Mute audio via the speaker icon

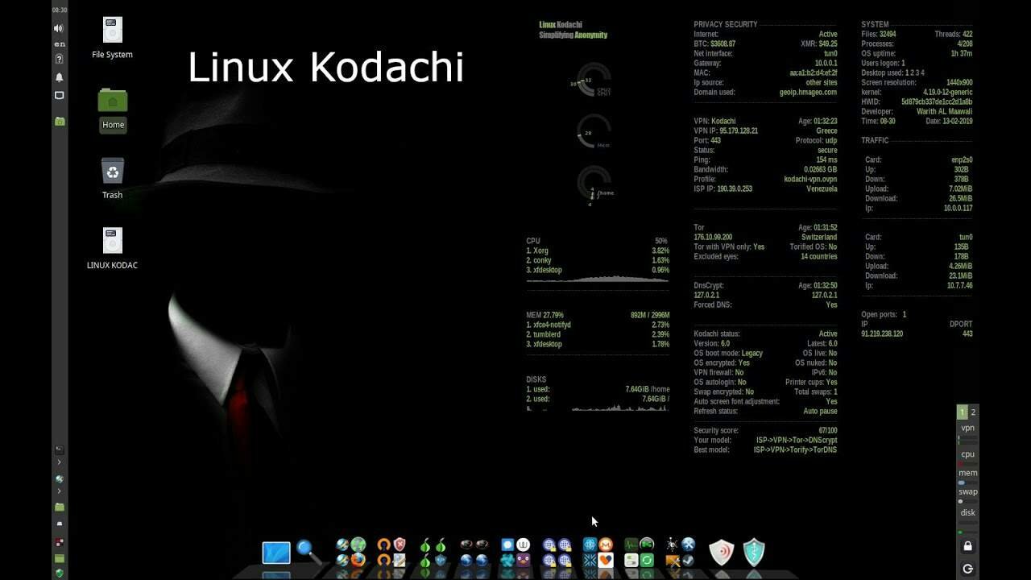pos(57,27)
